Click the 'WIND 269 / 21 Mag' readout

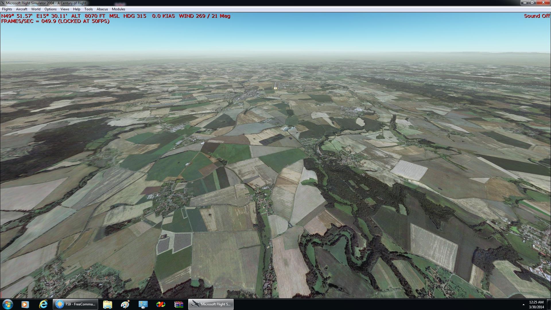[205, 16]
